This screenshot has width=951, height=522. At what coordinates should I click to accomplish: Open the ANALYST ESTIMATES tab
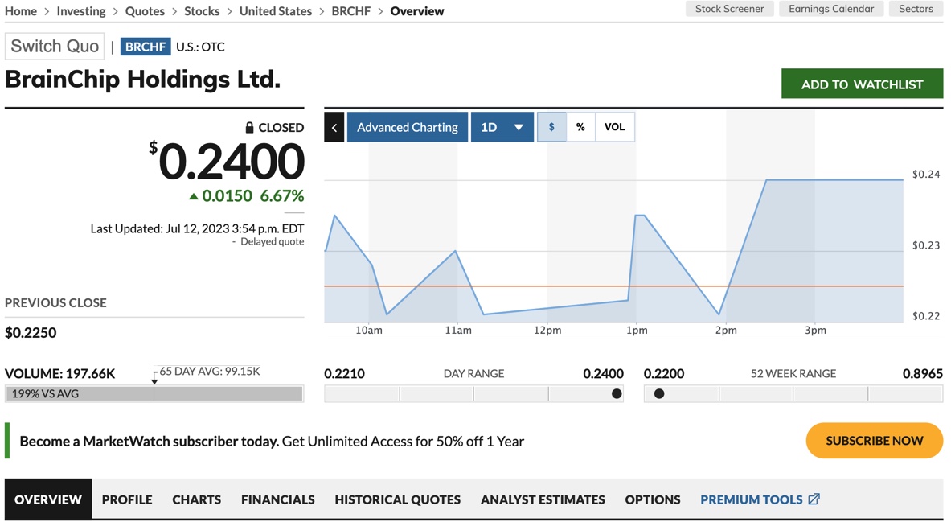pos(543,499)
